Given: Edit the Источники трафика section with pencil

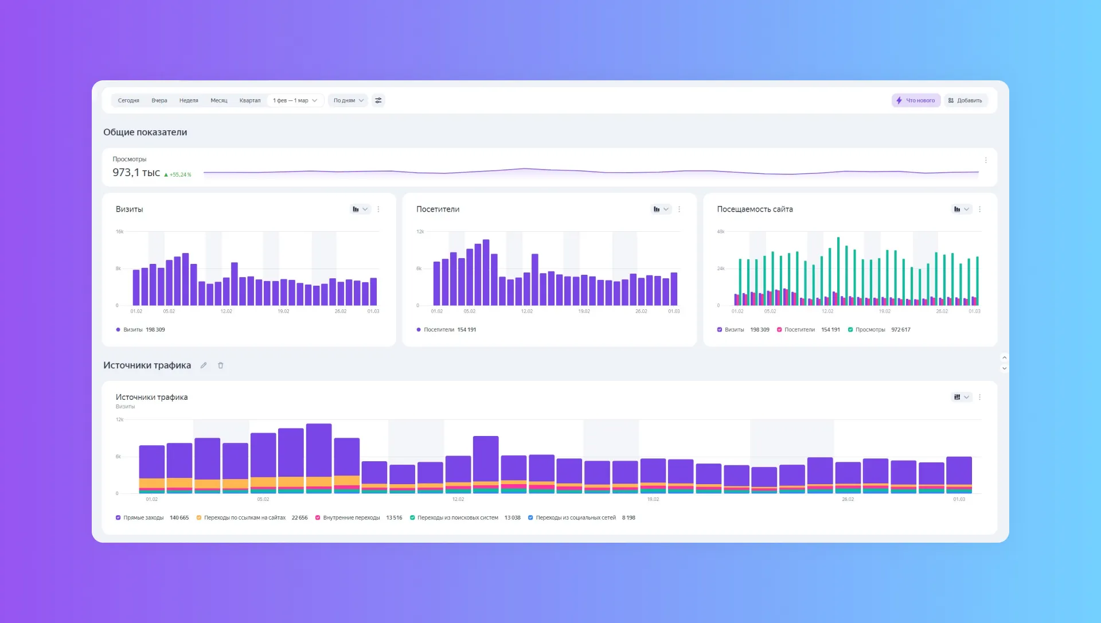Looking at the screenshot, I should (x=204, y=365).
